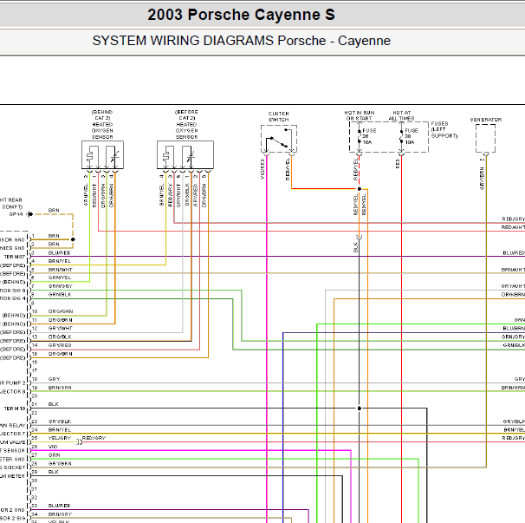
Task: Click pin 3 'BLU/RED' wire label
Action: [x=59, y=252]
